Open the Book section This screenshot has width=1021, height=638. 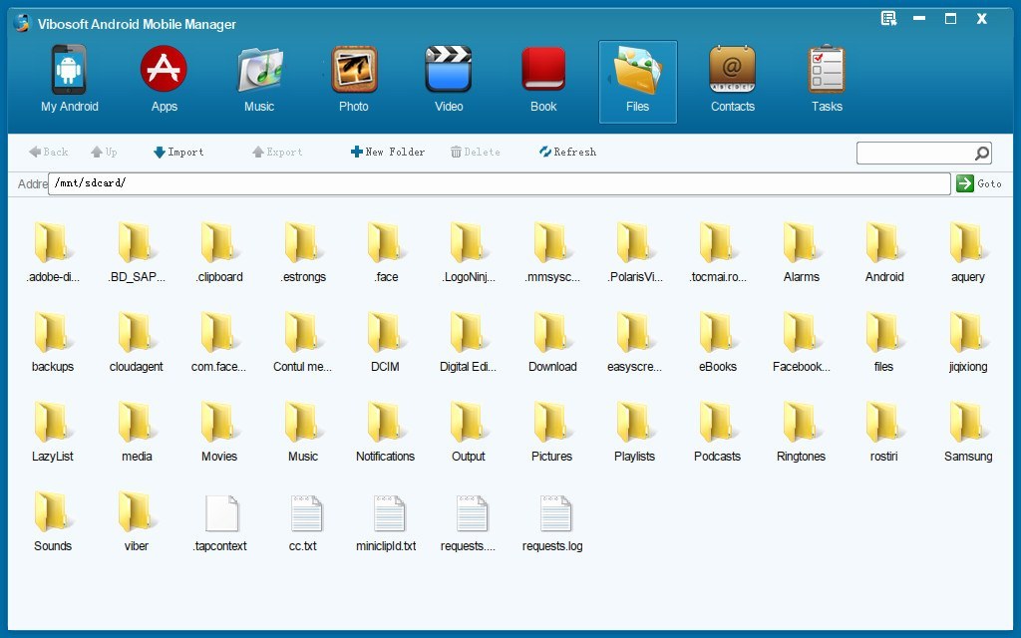click(543, 80)
